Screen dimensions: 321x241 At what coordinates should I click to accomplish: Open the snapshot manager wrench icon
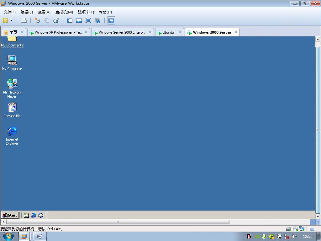click(56, 20)
